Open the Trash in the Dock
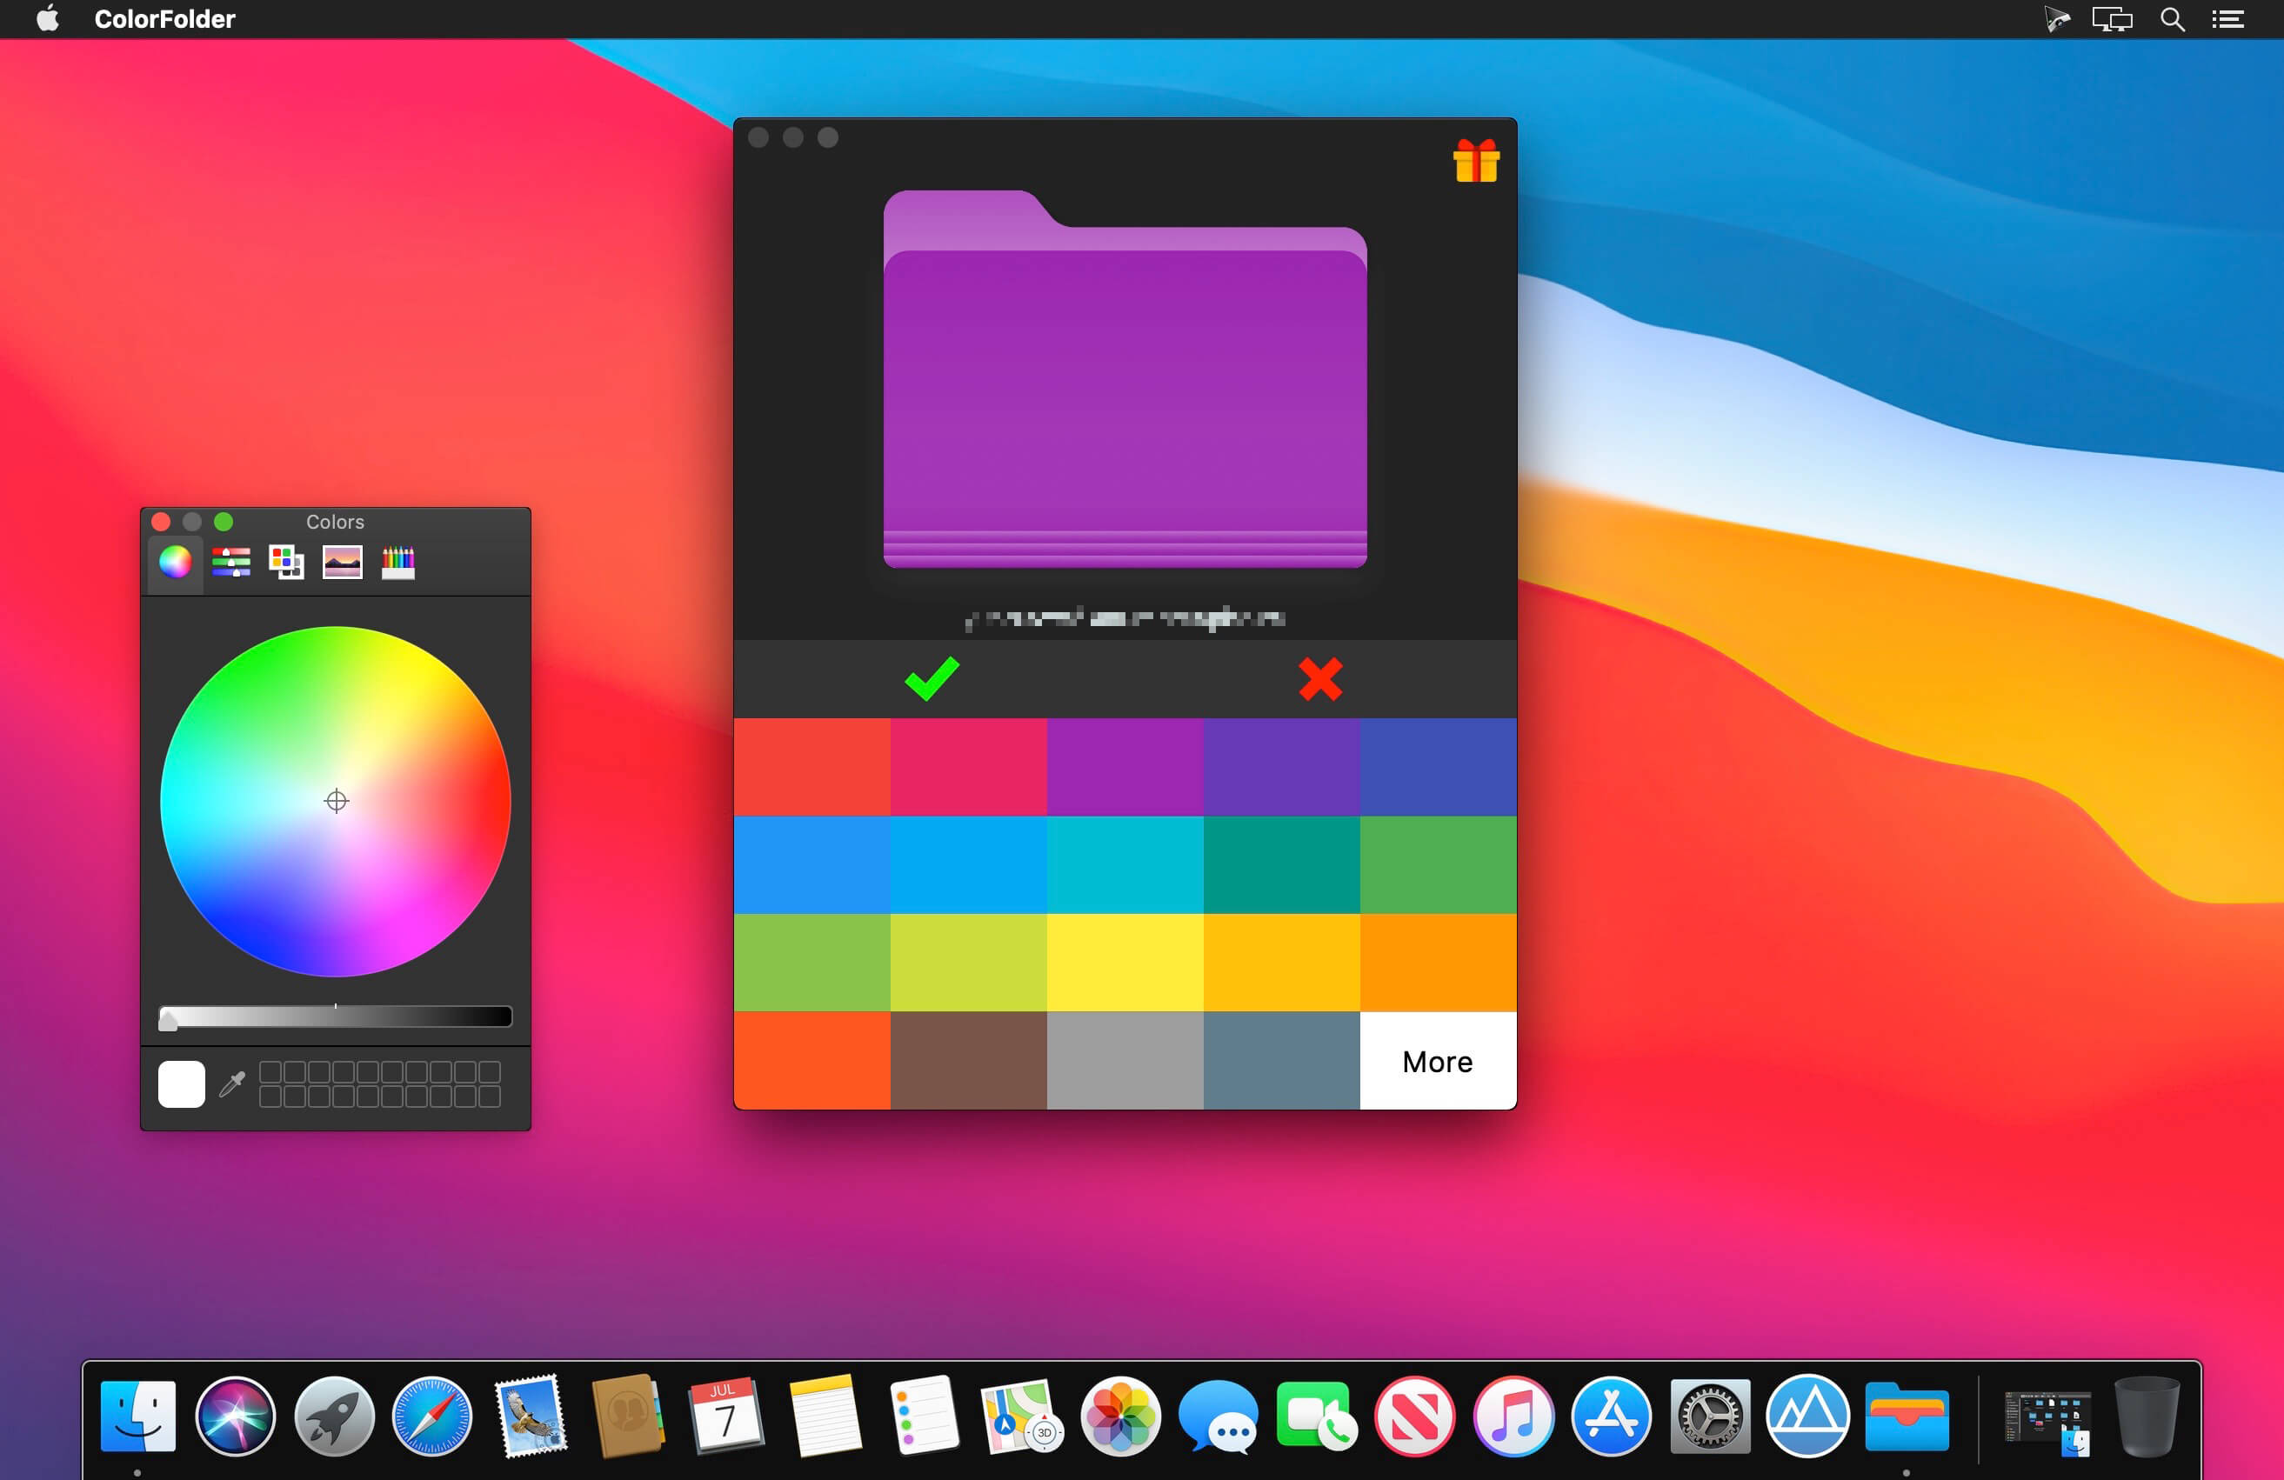The height and width of the screenshot is (1480, 2284). tap(2147, 1416)
